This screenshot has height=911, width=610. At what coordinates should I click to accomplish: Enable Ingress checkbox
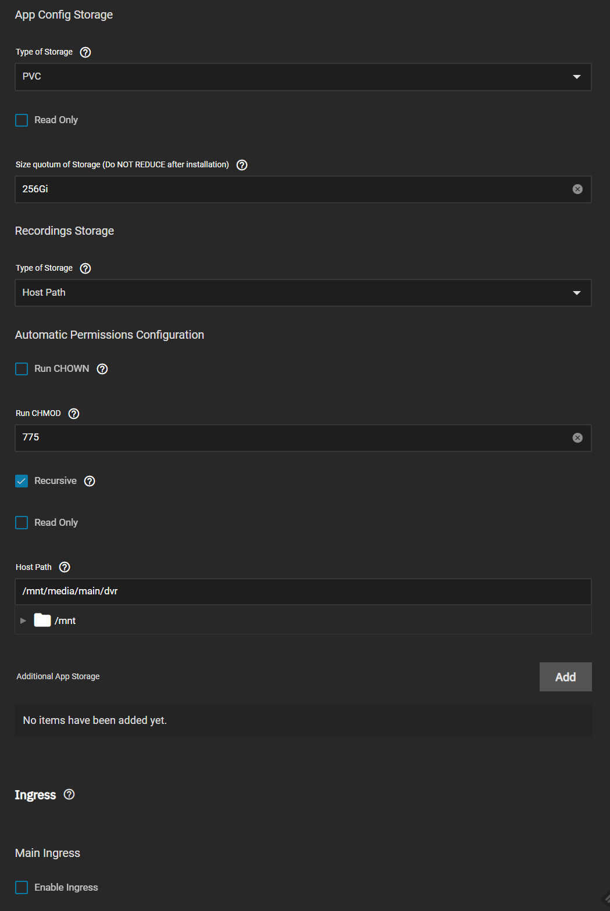tap(22, 887)
